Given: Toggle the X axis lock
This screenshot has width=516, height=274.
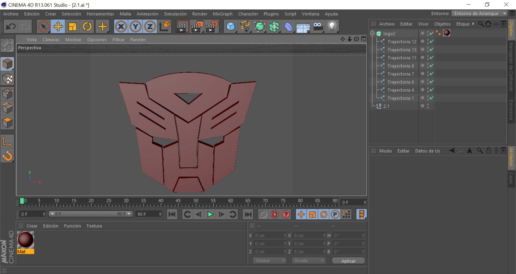Looking at the screenshot, I should click(121, 27).
